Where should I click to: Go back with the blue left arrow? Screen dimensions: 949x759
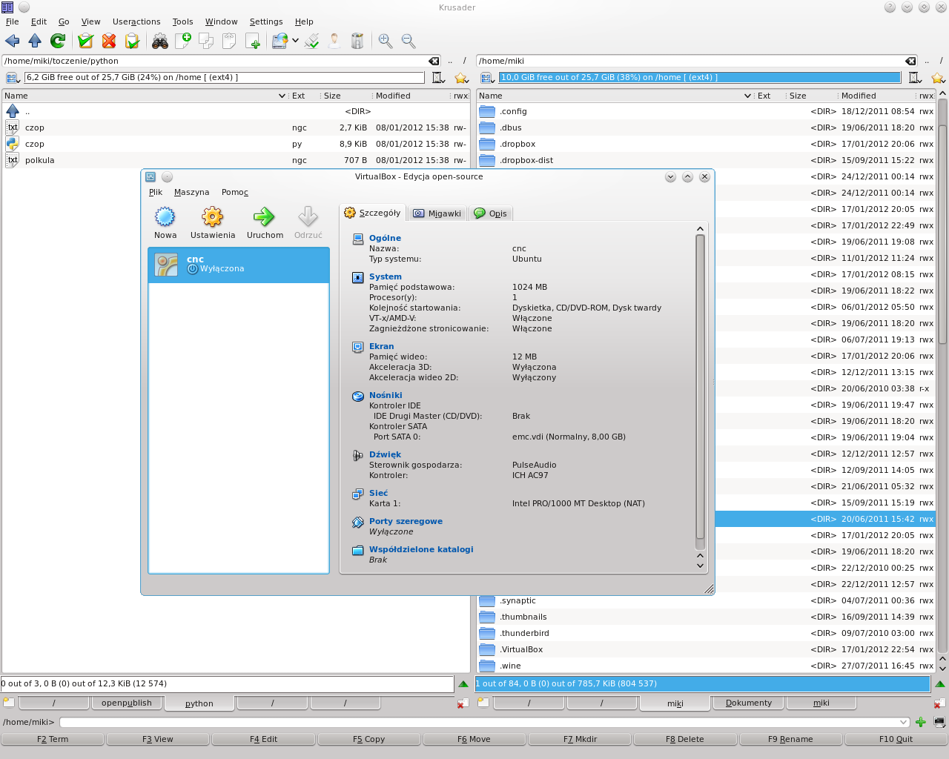(x=12, y=41)
